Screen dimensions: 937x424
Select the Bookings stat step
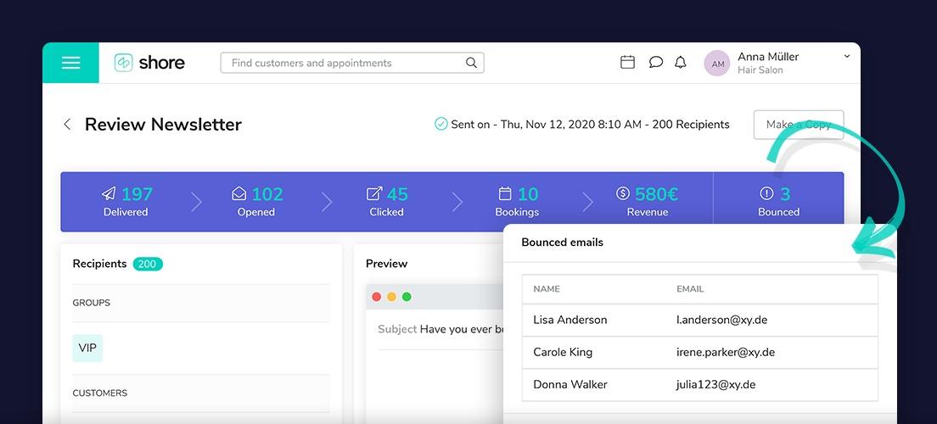coord(517,202)
